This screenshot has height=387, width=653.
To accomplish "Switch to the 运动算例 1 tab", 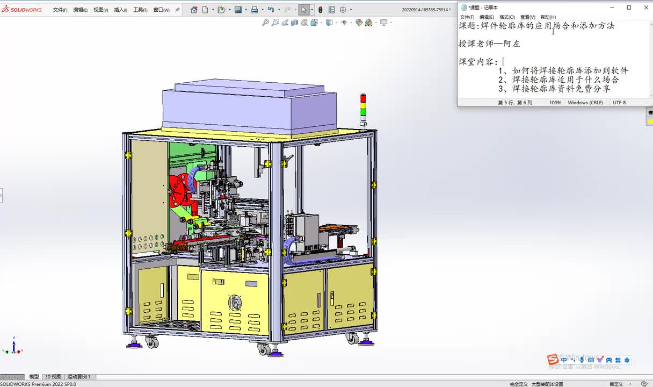I will 78,377.
